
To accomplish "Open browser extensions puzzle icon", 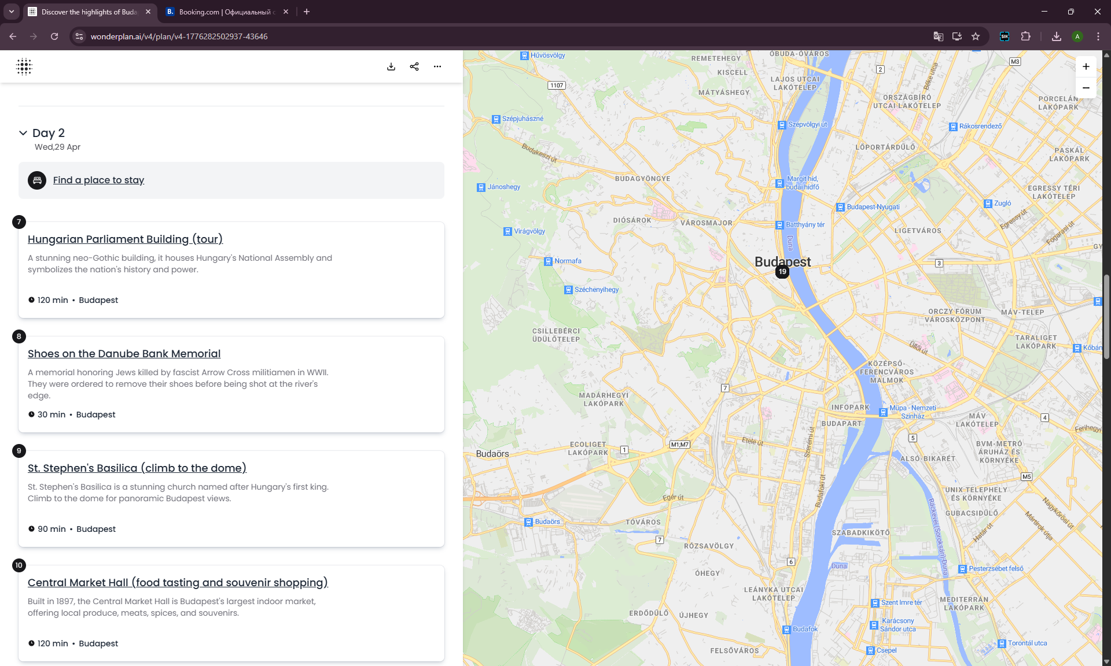I will pyautogui.click(x=1025, y=36).
